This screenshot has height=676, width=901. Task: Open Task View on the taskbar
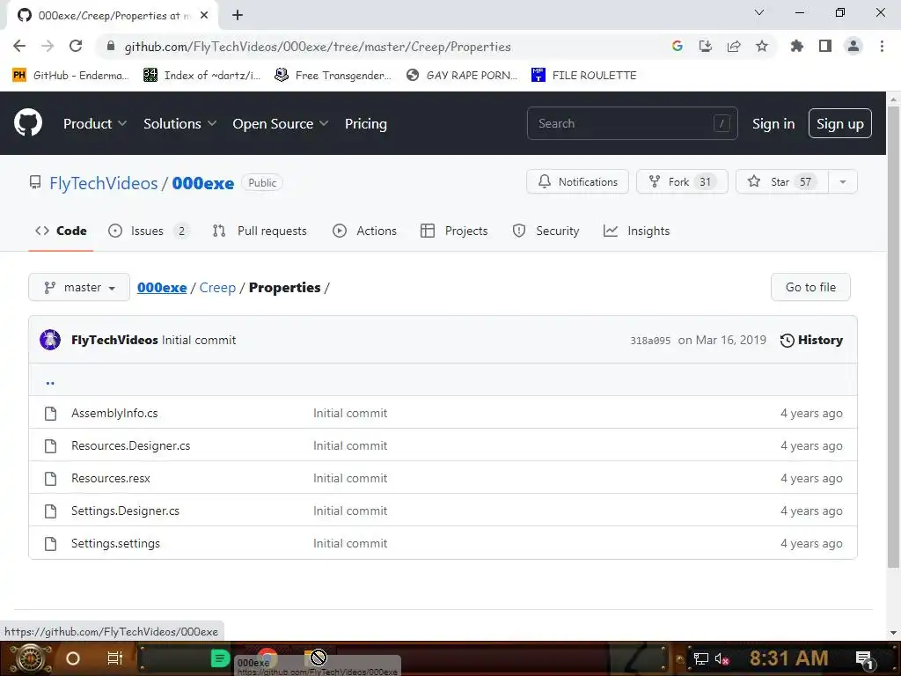115,658
